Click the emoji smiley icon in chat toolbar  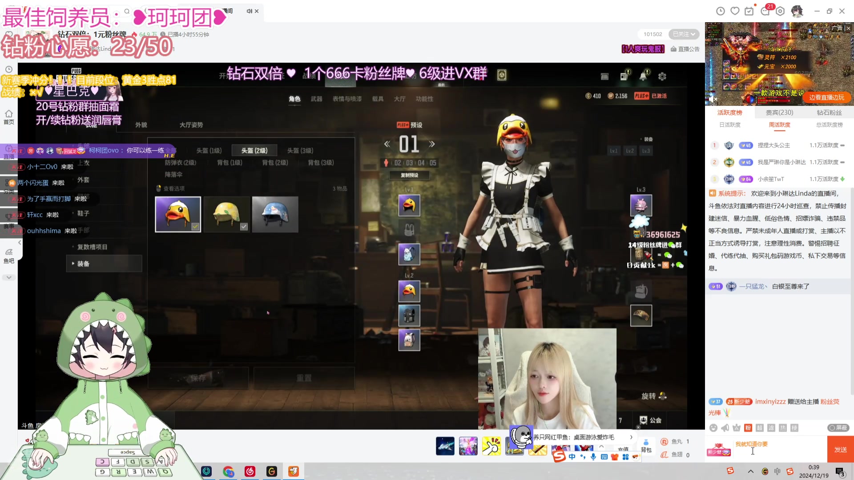point(713,428)
